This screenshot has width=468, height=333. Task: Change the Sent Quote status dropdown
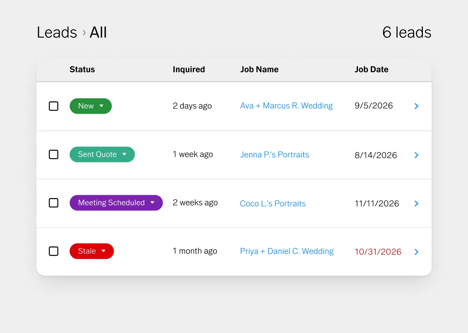(x=102, y=154)
